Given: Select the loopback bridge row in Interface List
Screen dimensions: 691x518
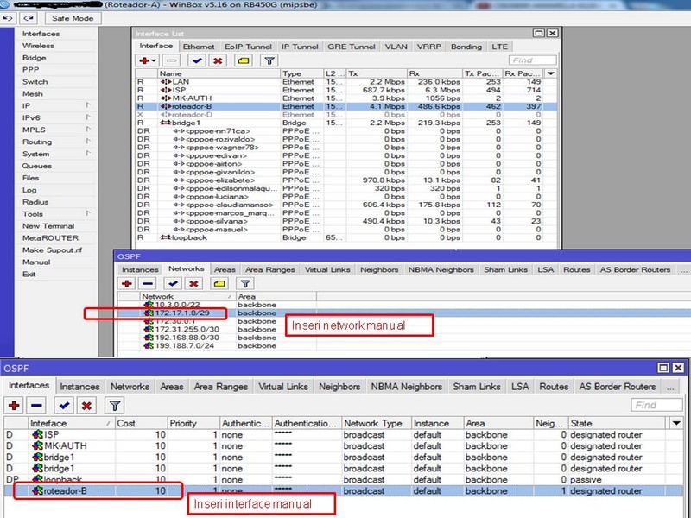Looking at the screenshot, I should tap(346, 237).
